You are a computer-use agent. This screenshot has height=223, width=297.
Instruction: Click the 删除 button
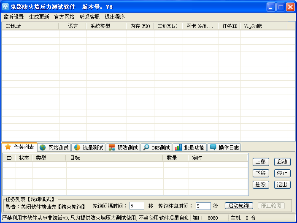pos(261,185)
